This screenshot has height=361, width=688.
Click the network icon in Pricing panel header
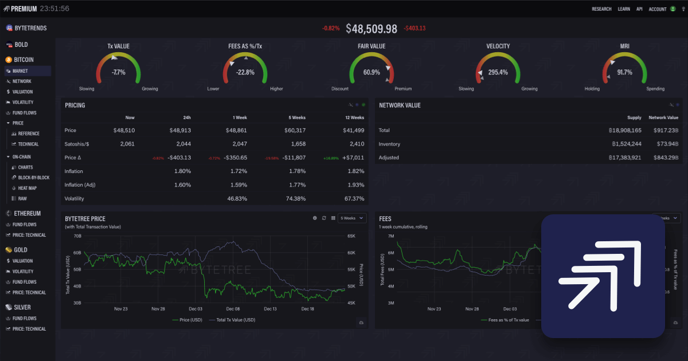click(x=350, y=105)
